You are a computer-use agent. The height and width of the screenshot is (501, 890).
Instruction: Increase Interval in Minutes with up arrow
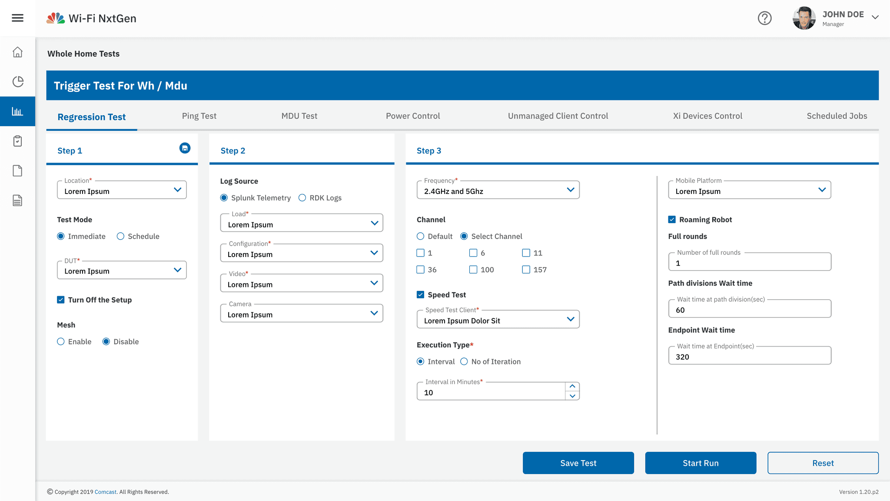coord(572,386)
